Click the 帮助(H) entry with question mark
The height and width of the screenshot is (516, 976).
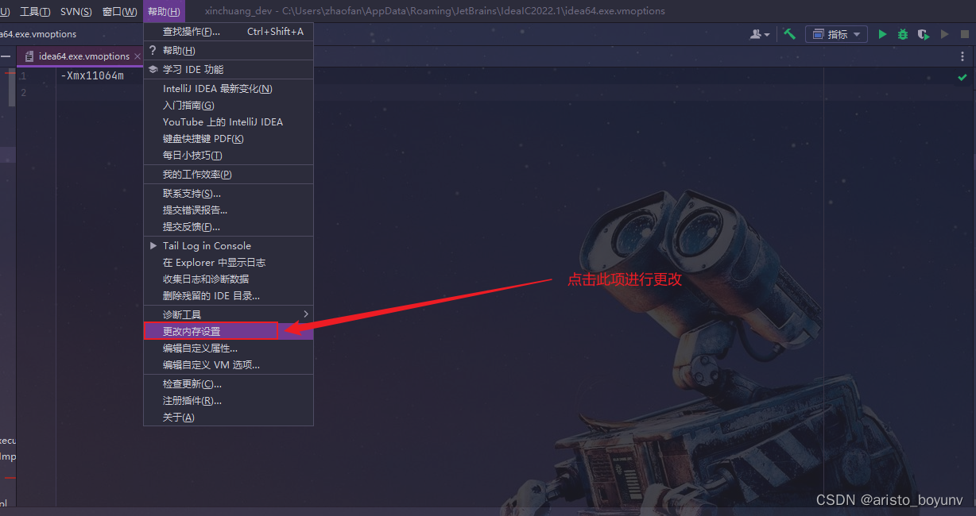(x=228, y=51)
